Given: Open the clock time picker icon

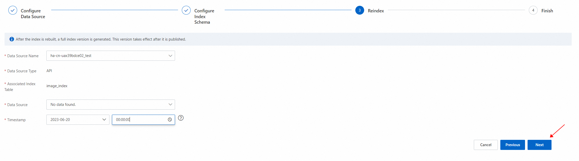Looking at the screenshot, I should point(170,120).
